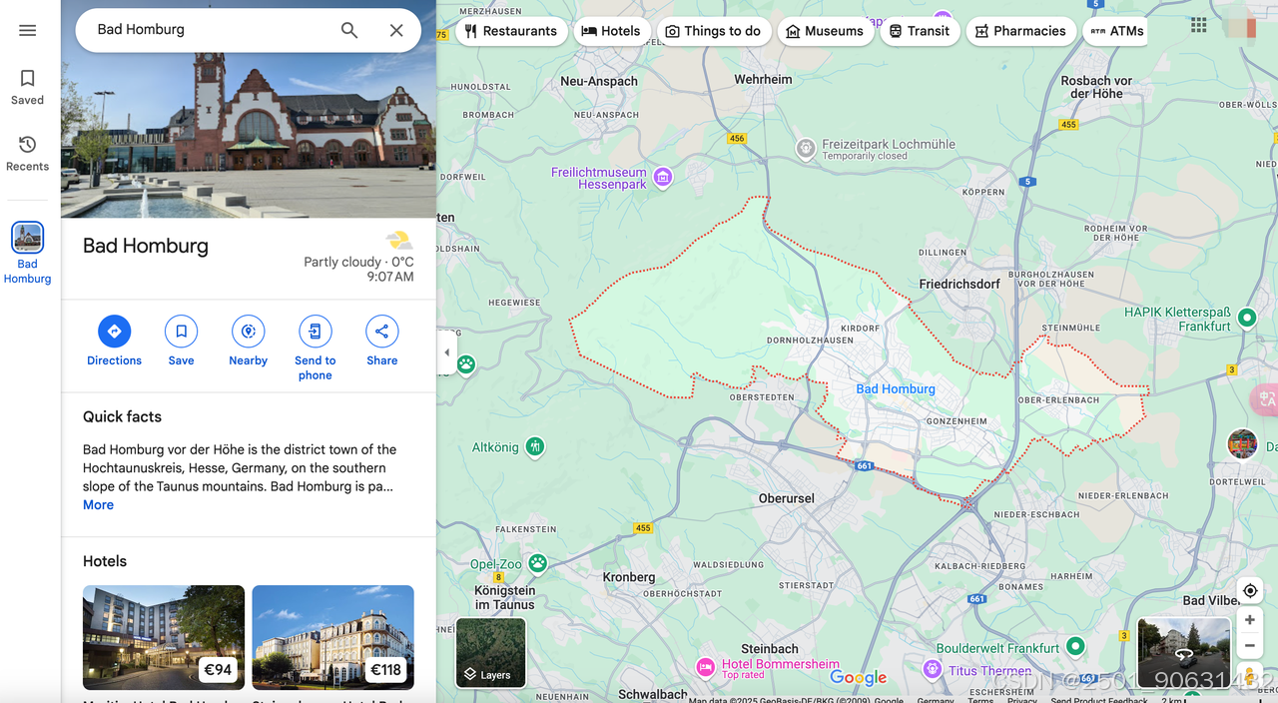Select the Museums chip
This screenshot has height=703, width=1278.
pyautogui.click(x=825, y=31)
